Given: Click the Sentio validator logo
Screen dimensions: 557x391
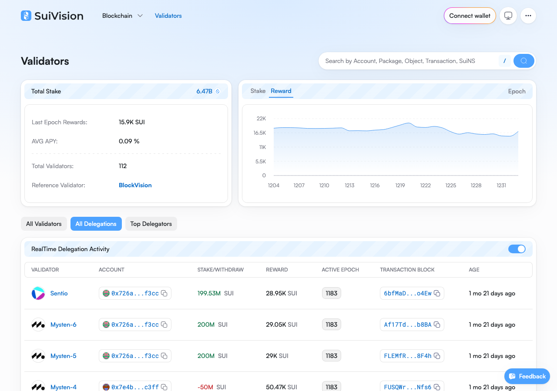Looking at the screenshot, I should point(38,293).
